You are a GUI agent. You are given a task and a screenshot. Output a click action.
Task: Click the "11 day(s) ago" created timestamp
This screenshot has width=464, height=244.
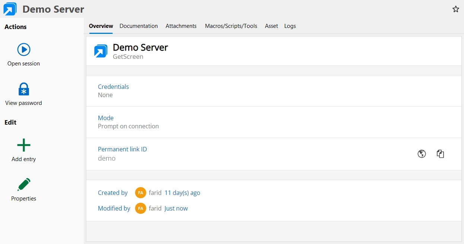tap(182, 193)
